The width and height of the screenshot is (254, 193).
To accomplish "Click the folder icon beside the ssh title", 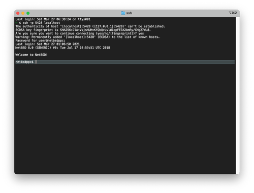I will pos(123,13).
